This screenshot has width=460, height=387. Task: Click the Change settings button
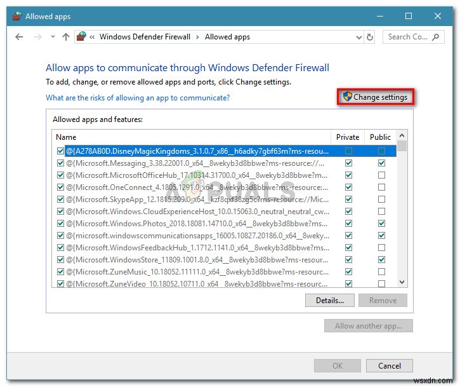point(376,97)
